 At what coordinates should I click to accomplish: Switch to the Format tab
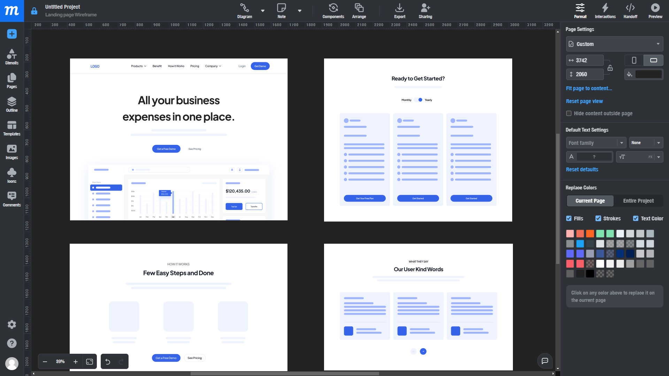pos(580,11)
